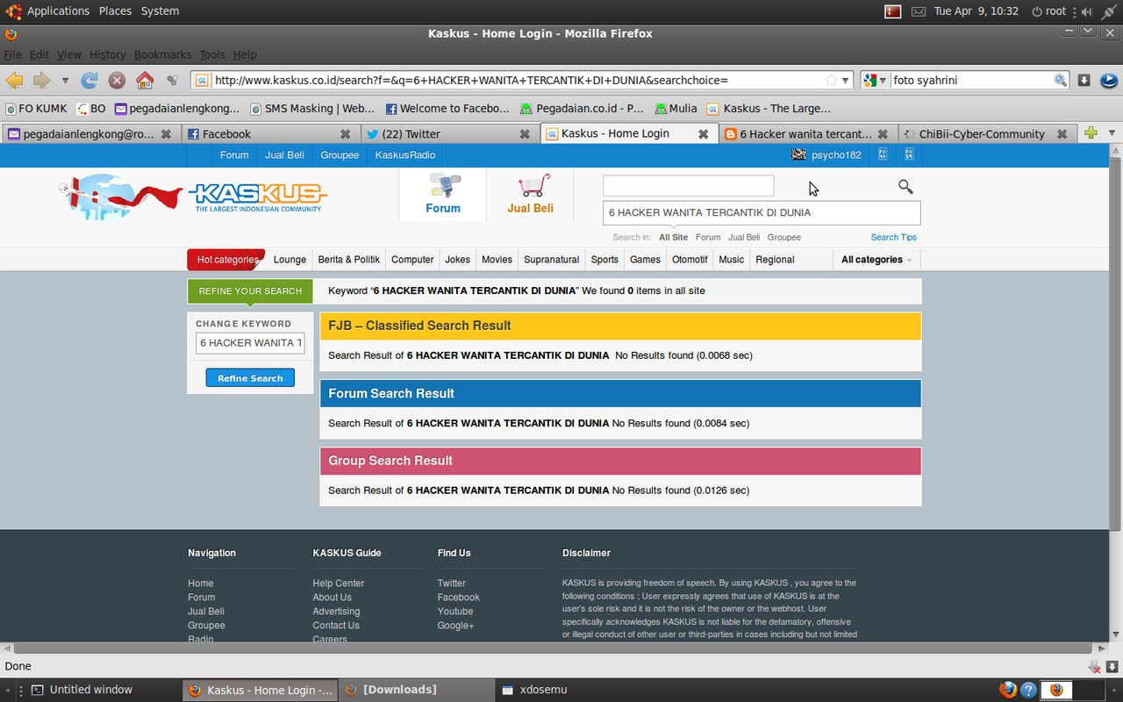
Task: Open the Tools menu in Firefox
Action: pos(211,54)
